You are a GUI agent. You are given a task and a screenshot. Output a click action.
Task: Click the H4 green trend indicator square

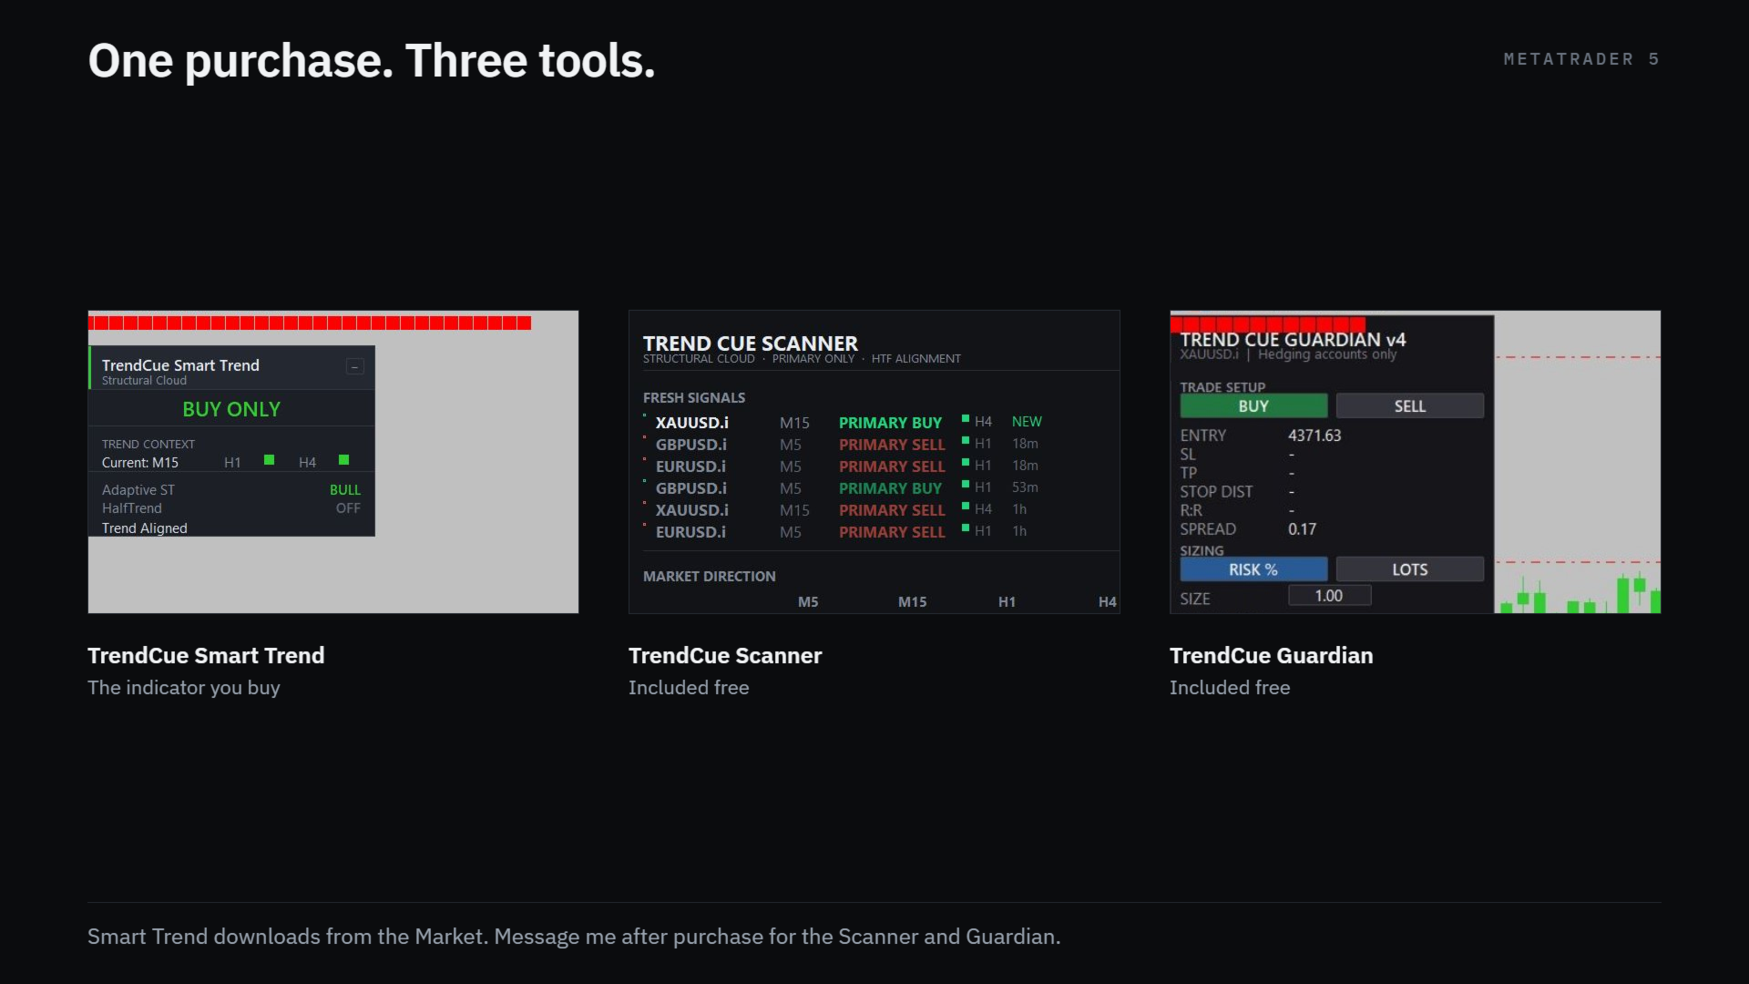343,460
